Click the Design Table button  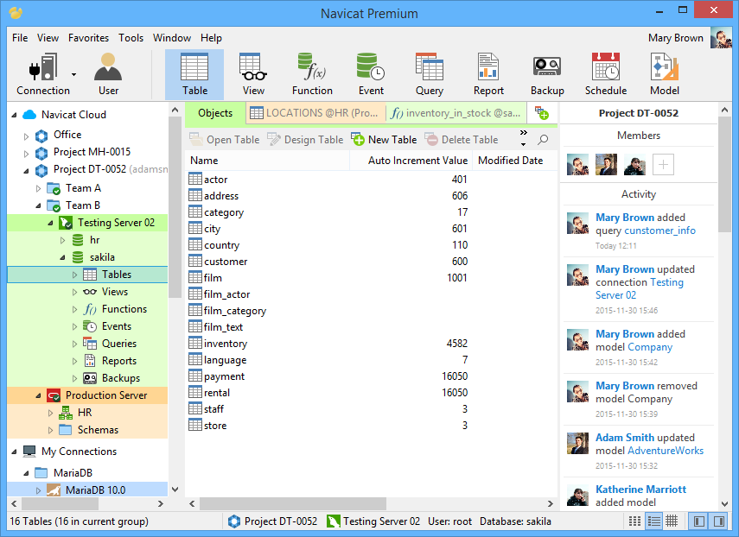(x=305, y=139)
